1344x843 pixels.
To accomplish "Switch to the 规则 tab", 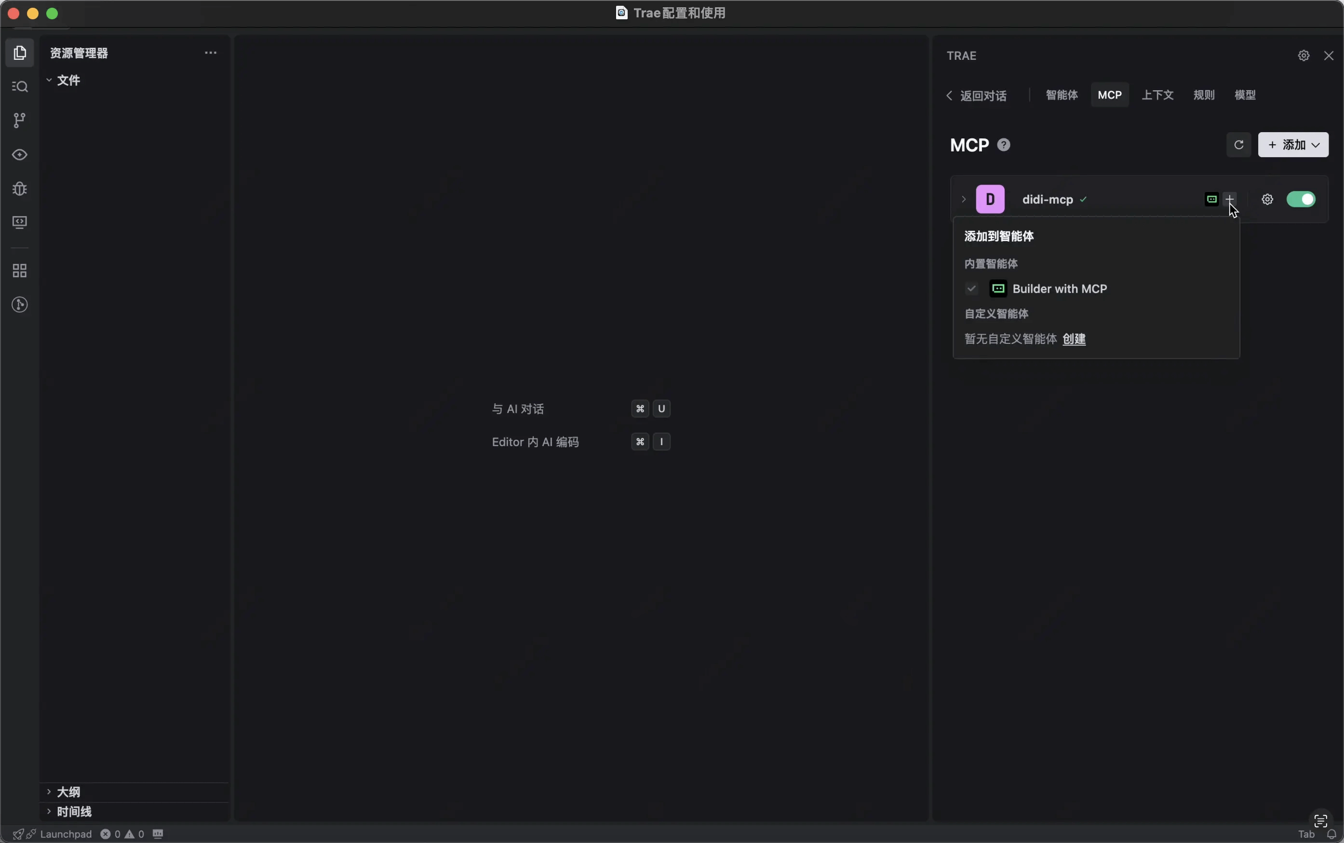I will [x=1204, y=95].
